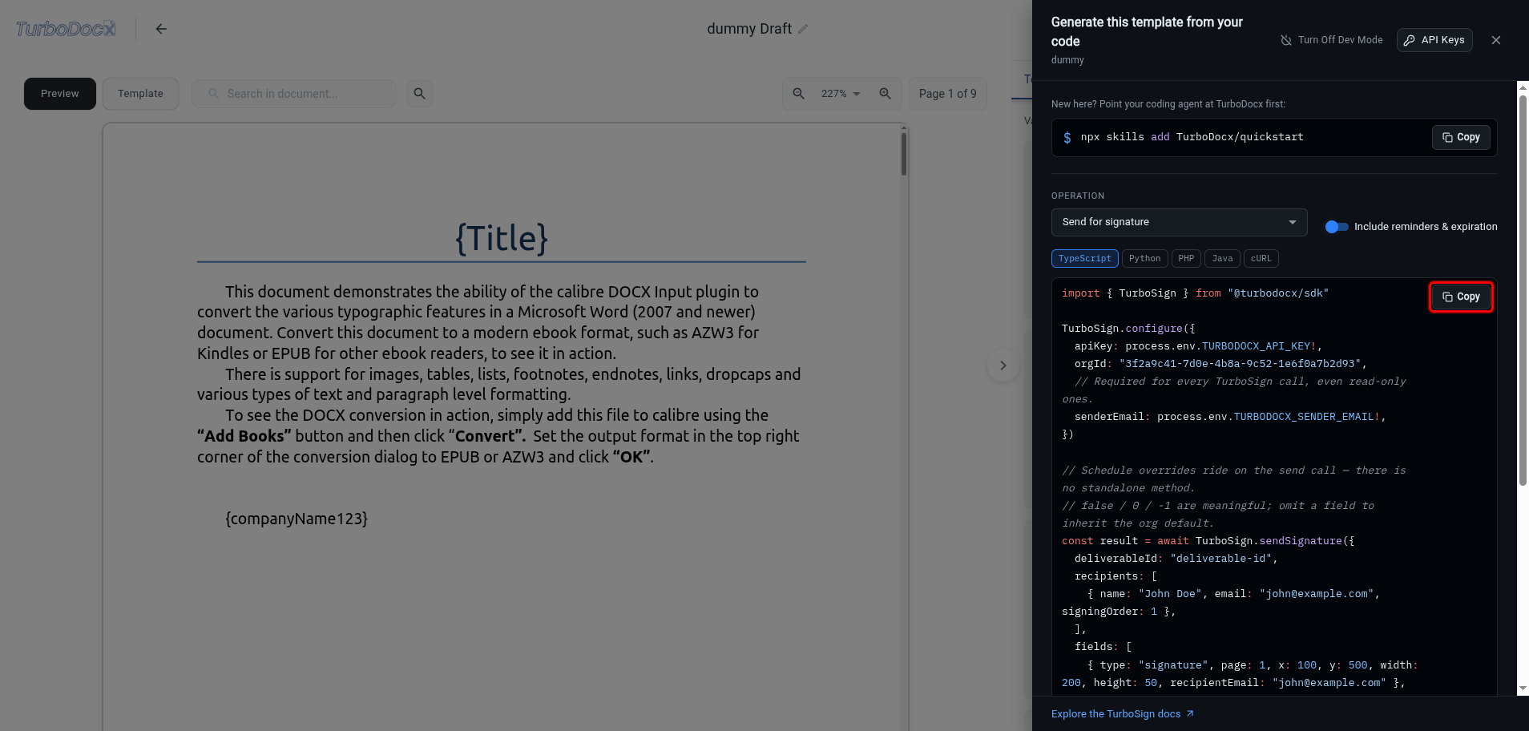
Task: Open the 227% zoom level dropdown
Action: point(841,94)
